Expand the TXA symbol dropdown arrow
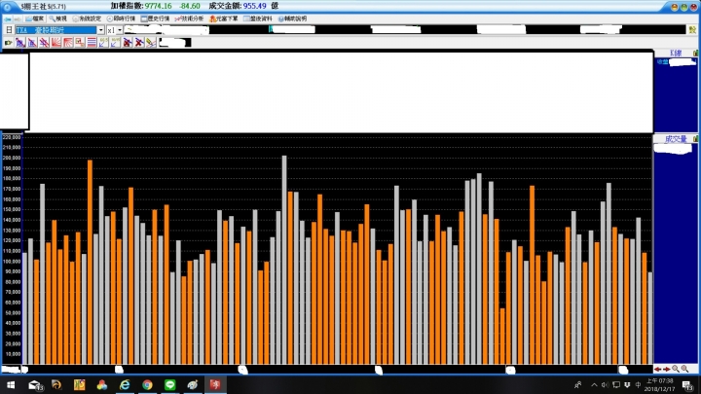This screenshot has height=394, width=701. click(100, 30)
